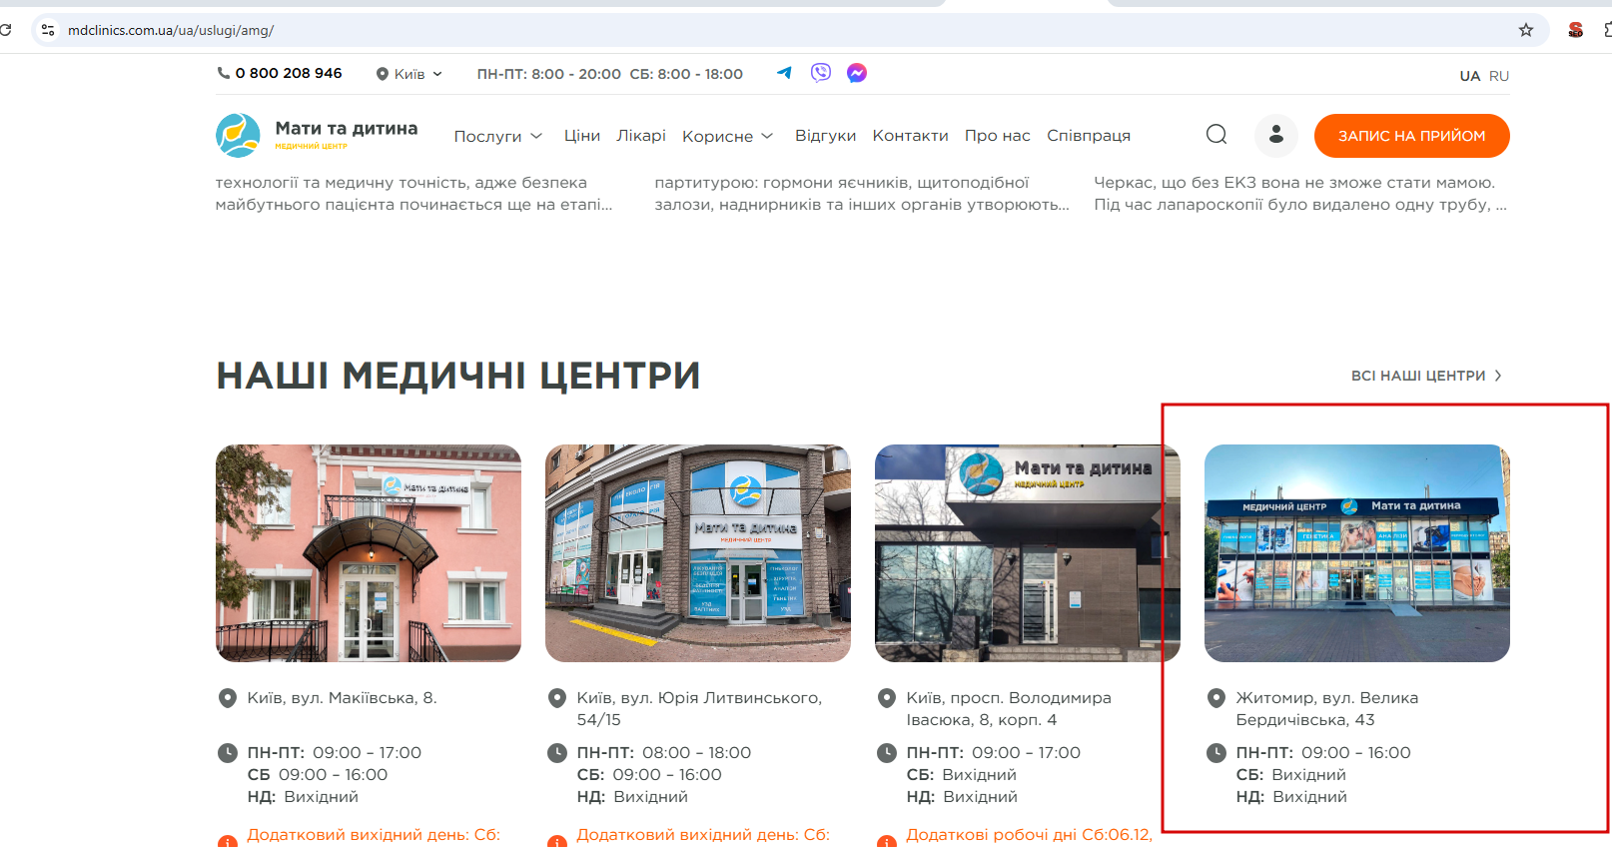Click map pin icon for Володимира Івасюка address
The height and width of the screenshot is (847, 1612).
[887, 698]
